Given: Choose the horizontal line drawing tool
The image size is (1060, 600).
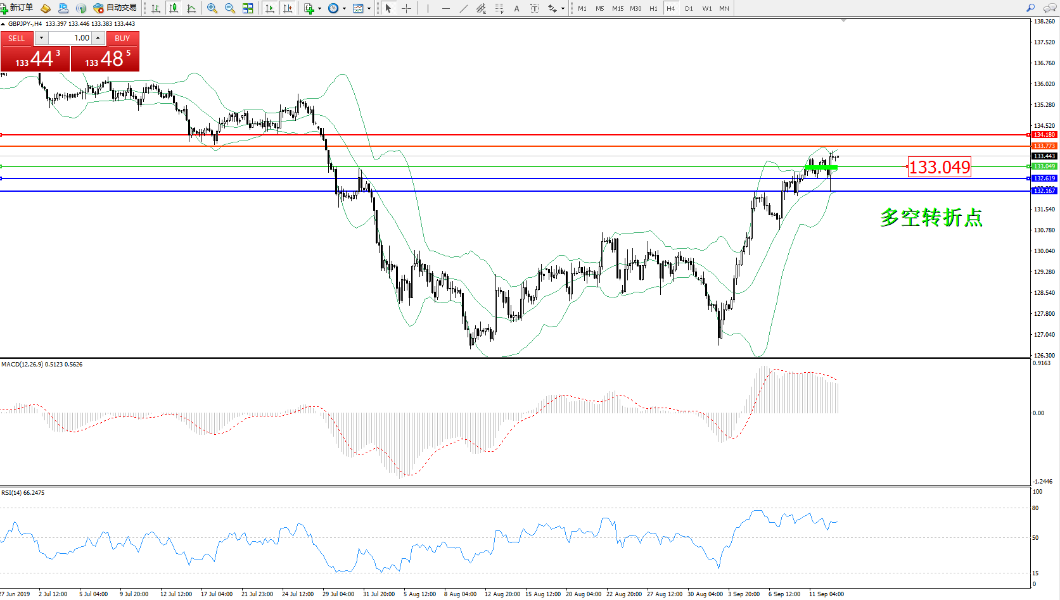Looking at the screenshot, I should 446,8.
